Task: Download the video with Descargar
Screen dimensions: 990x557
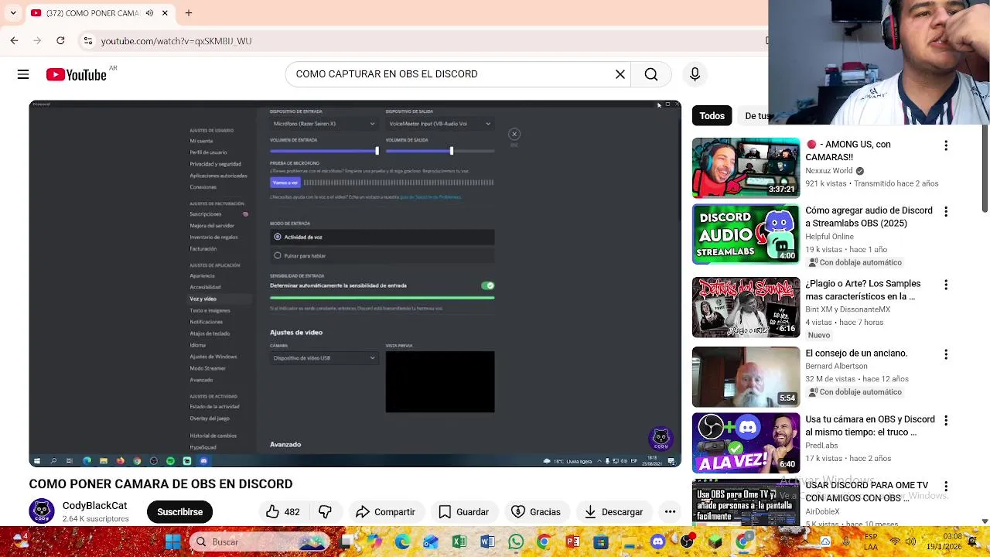Action: click(x=613, y=511)
